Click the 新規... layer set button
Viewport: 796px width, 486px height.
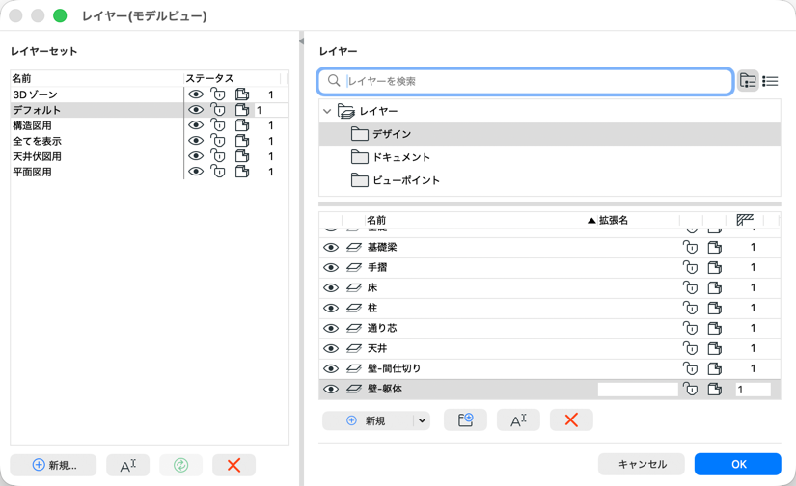53,465
